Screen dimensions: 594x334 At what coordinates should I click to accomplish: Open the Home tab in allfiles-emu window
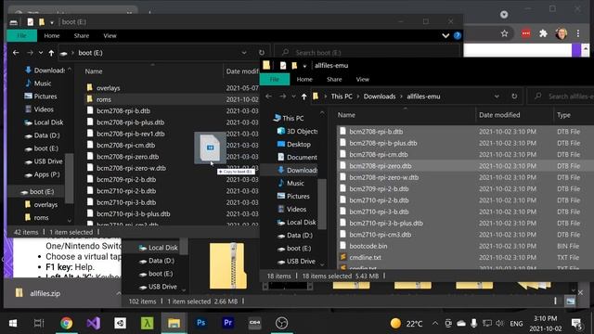[x=304, y=79]
